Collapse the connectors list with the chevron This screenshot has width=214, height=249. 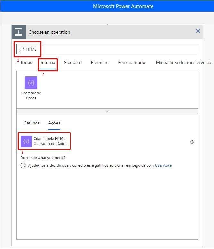point(107,111)
